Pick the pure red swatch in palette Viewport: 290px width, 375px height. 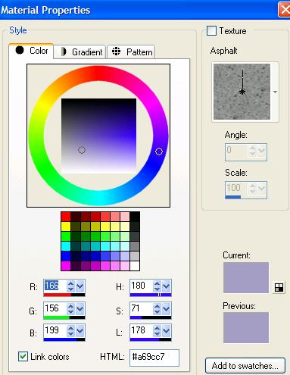(x=66, y=217)
